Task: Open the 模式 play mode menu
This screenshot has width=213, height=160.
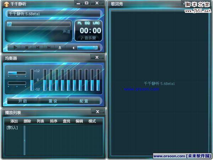Action: pyautogui.click(x=92, y=121)
